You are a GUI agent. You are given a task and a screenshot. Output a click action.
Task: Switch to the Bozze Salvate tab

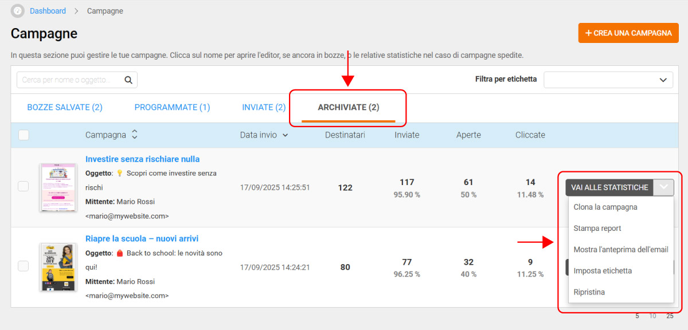pyautogui.click(x=65, y=107)
